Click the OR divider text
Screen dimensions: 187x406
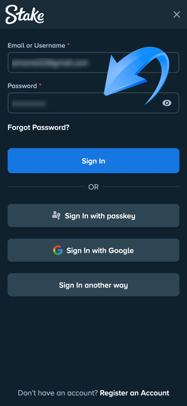point(93,187)
